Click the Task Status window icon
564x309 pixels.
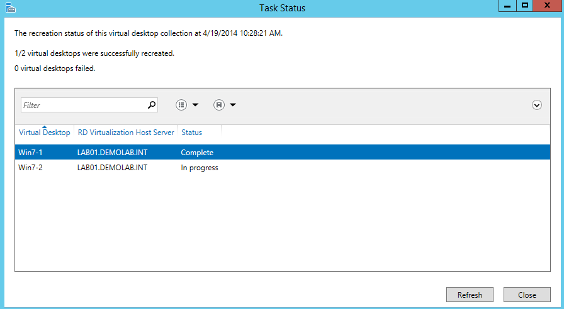click(9, 8)
